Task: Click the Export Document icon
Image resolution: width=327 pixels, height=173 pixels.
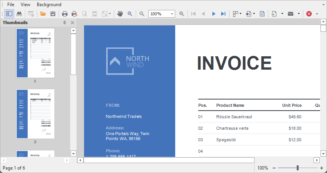Action: click(x=274, y=14)
